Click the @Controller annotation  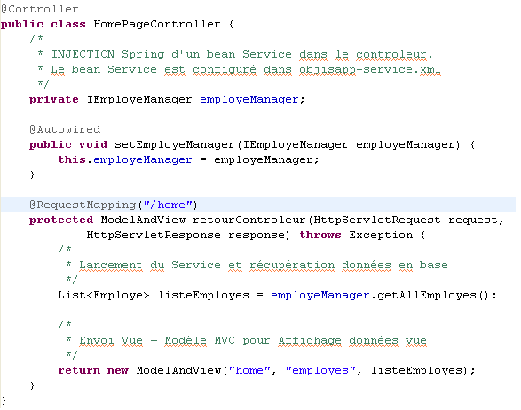(40, 9)
